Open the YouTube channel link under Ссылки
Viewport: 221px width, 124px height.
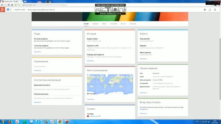tap(94, 116)
